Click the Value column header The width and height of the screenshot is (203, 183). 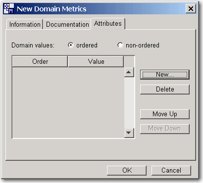[x=96, y=61]
